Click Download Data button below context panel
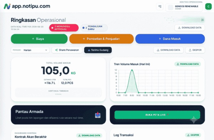The image size is (214, 140). [x=190, y=28]
